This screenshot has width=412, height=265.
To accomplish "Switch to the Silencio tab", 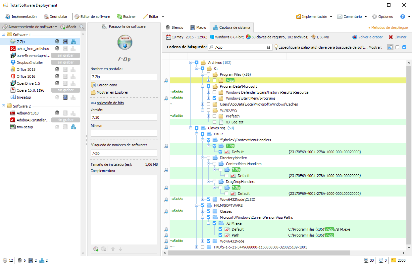I will click(175, 27).
